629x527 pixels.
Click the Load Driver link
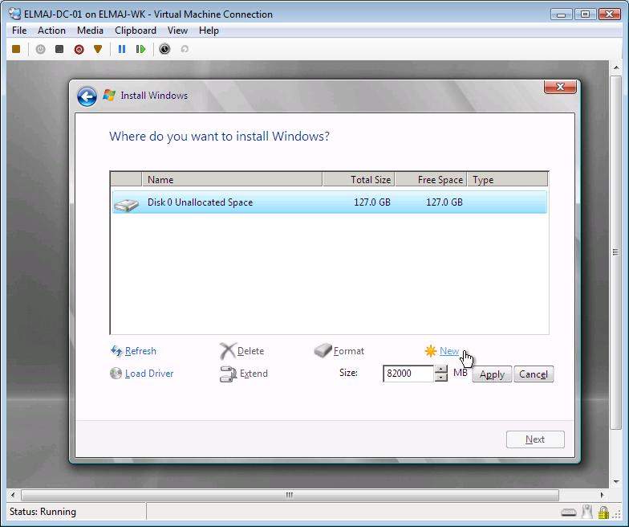149,374
